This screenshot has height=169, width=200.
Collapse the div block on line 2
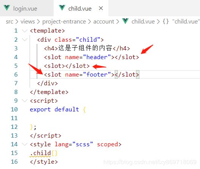click(25, 40)
